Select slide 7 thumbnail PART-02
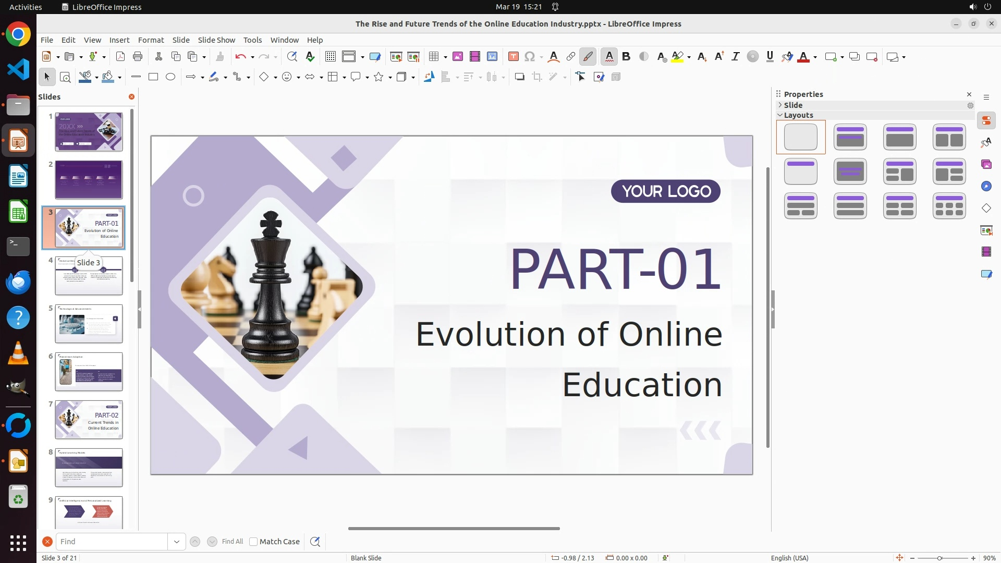 [89, 420]
